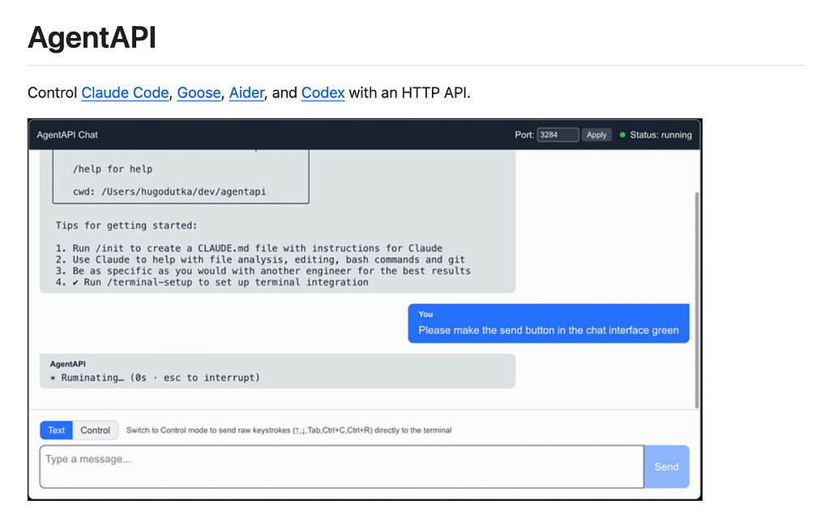Switch to Control mode

[96, 430]
